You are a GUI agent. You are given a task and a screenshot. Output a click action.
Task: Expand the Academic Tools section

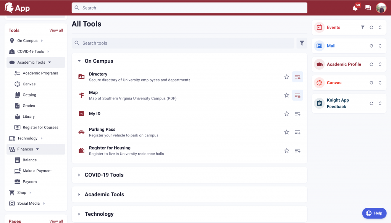click(79, 194)
